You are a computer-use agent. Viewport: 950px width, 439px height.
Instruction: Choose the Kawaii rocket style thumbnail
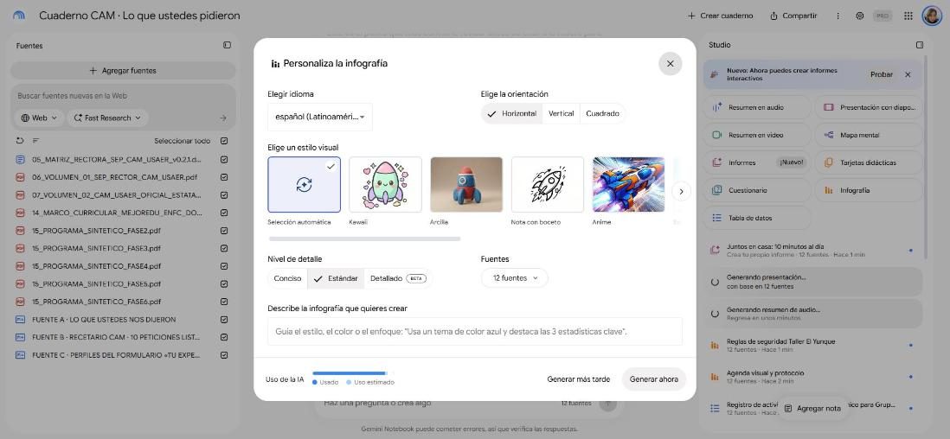click(x=385, y=185)
